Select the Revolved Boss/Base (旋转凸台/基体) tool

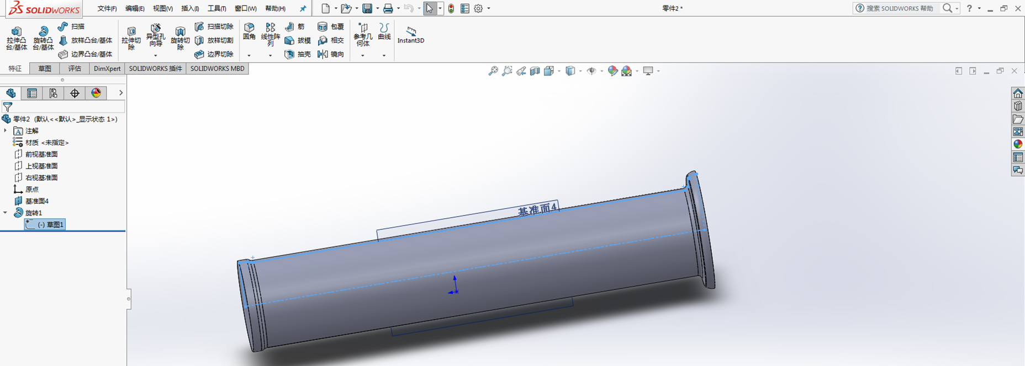(x=43, y=38)
